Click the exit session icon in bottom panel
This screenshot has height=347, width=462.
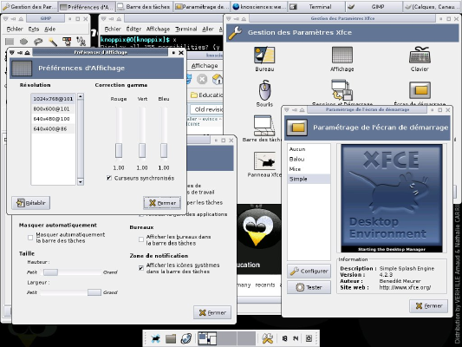(x=309, y=338)
